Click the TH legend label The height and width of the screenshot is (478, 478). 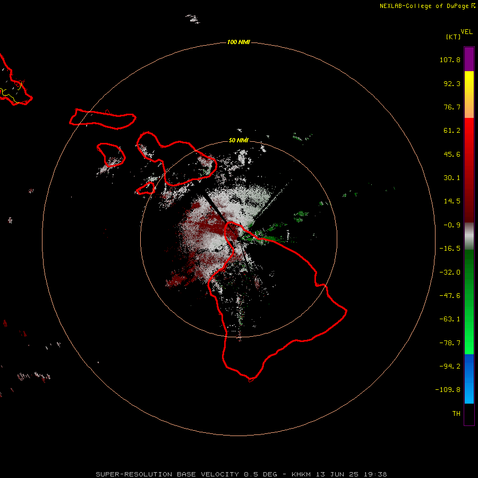(x=456, y=414)
